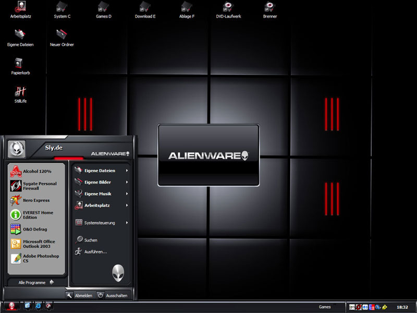Open Systemsteuerung in start menu
Image resolution: width=417 pixels, height=313 pixels.
101,223
